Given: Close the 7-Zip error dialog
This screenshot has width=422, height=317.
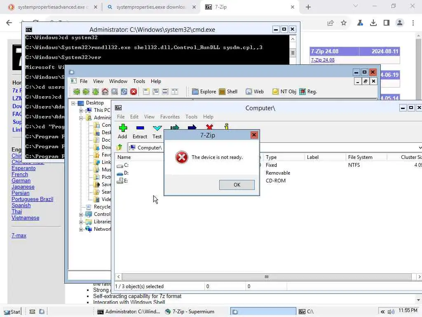Looking at the screenshot, I should [254, 135].
